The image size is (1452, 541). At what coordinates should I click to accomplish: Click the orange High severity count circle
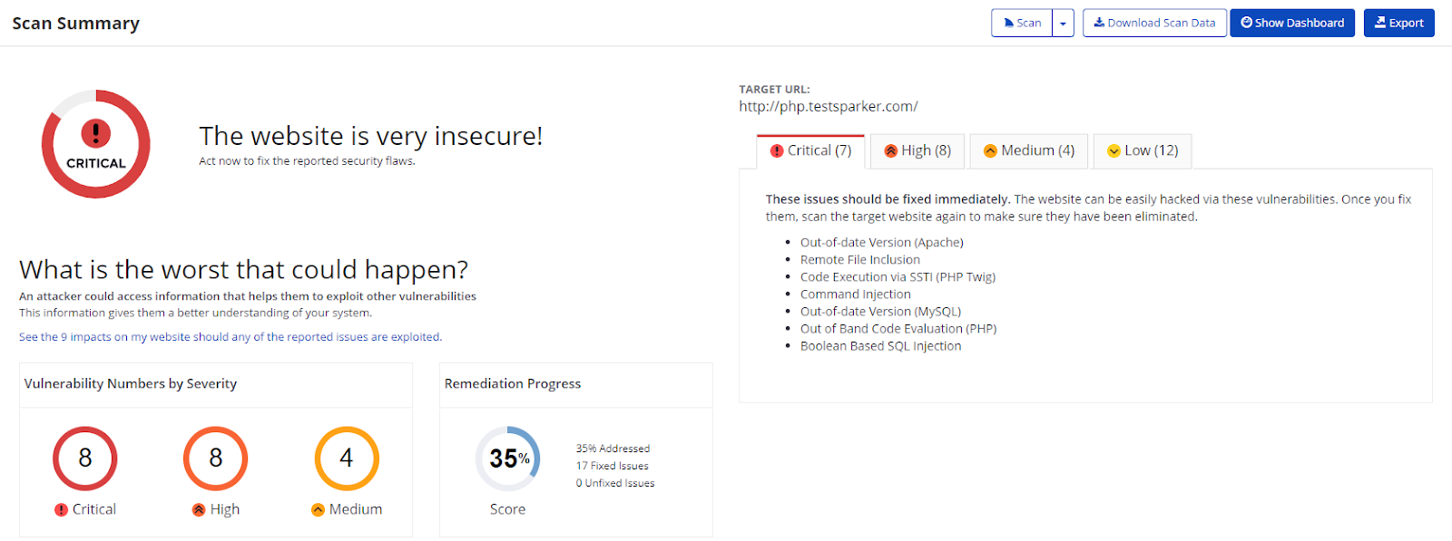[216, 459]
